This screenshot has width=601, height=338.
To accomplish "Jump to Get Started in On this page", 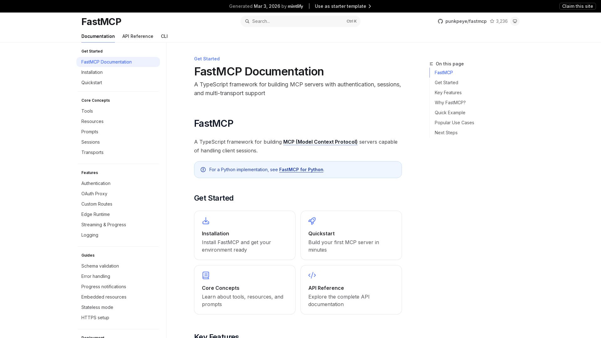I will click(x=446, y=83).
